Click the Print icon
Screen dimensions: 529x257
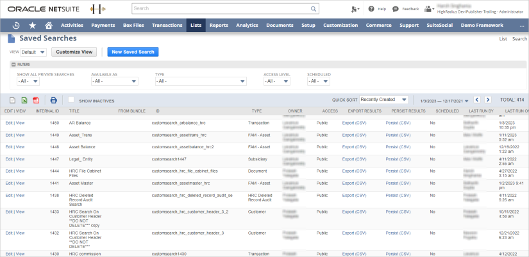coord(54,100)
